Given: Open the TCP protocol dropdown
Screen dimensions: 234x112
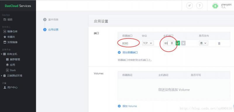Looking at the screenshot, I should [x=148, y=43].
